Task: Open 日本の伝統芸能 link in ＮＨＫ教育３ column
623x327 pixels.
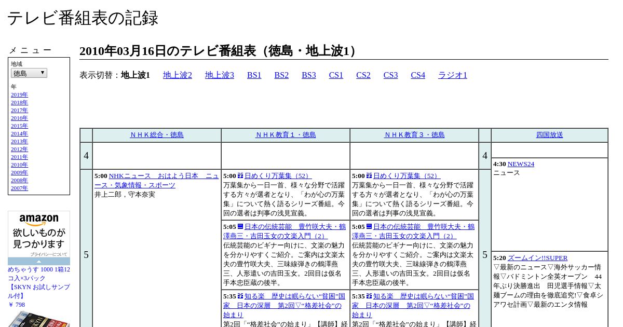Action: click(413, 231)
